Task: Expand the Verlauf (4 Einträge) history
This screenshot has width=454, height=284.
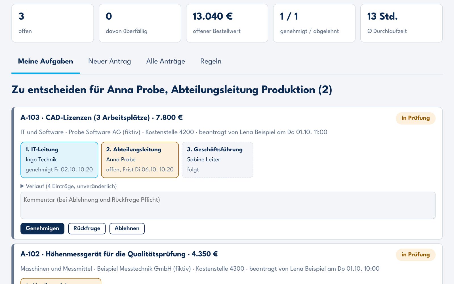Action: (69, 186)
